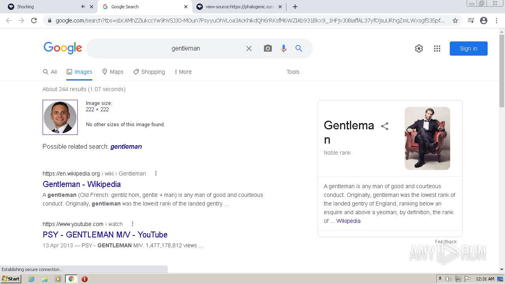The image size is (505, 284).
Task: Mute the Shocking tab's speaker icon
Action: 83,7
